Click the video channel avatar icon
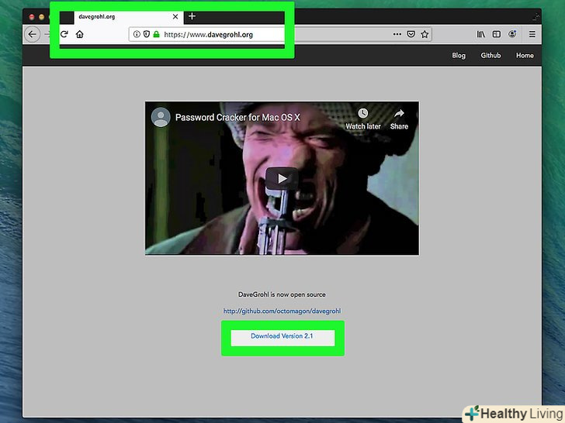This screenshot has width=565, height=423. (x=161, y=117)
